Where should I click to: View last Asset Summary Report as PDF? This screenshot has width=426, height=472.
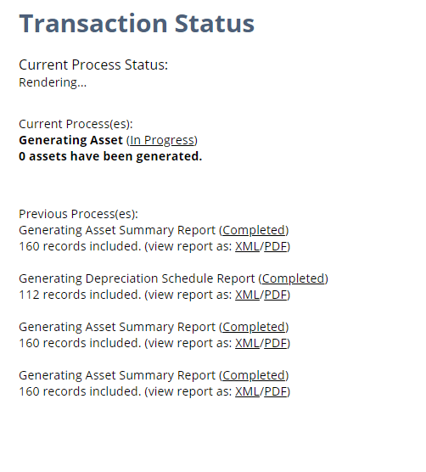(275, 391)
